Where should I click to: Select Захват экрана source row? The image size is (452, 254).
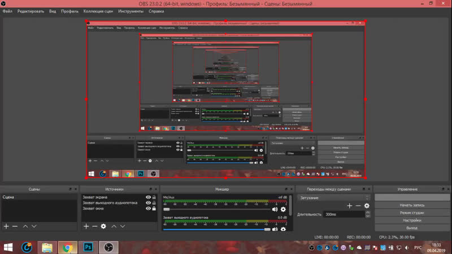click(x=114, y=197)
